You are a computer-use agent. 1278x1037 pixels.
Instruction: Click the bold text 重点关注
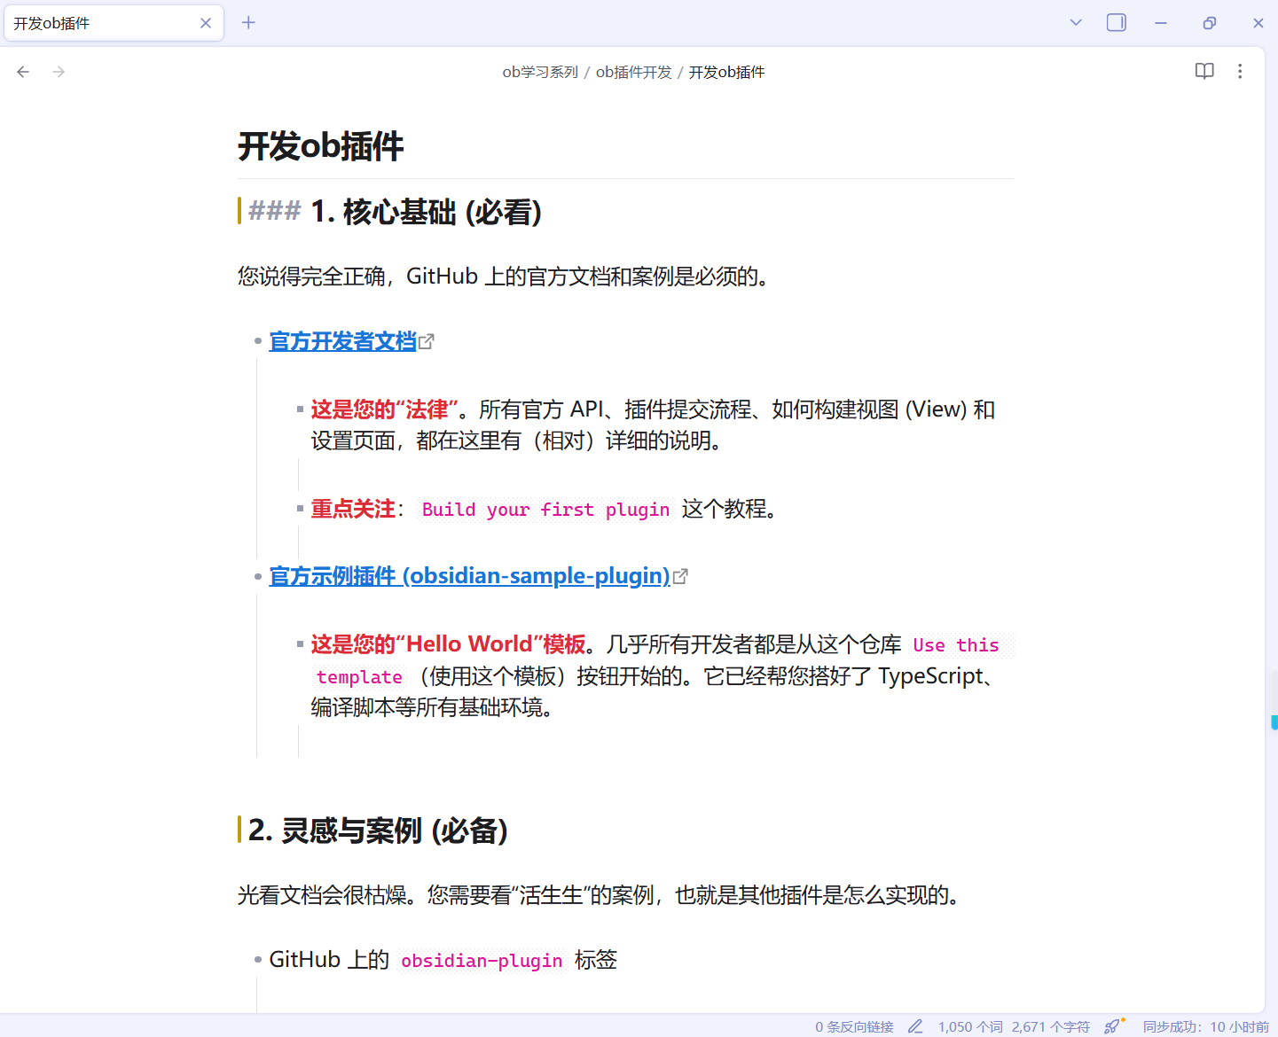click(x=353, y=509)
